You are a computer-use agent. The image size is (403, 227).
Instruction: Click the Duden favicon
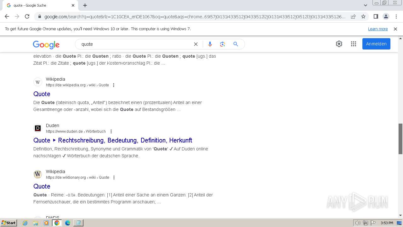click(x=38, y=128)
